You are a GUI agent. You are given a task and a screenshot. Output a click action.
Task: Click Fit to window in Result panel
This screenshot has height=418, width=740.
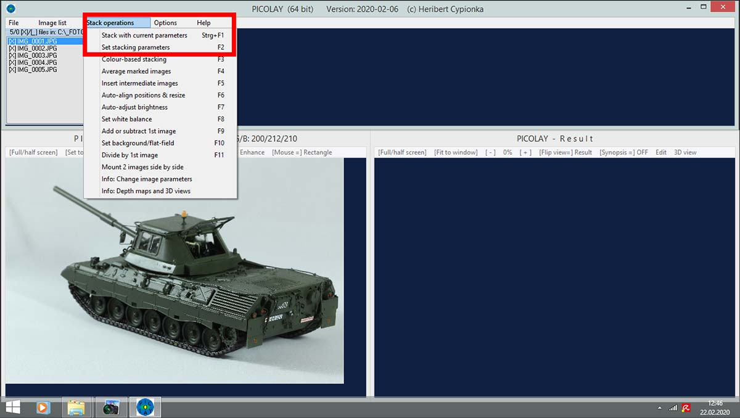click(x=455, y=152)
